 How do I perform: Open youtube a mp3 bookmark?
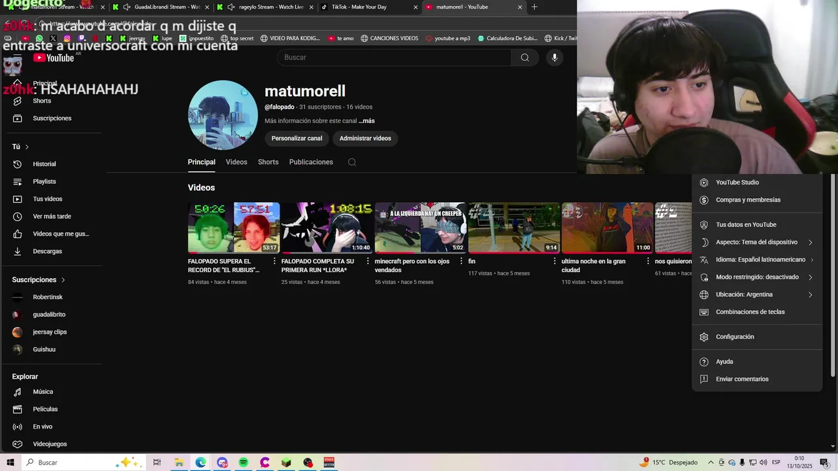tap(448, 39)
